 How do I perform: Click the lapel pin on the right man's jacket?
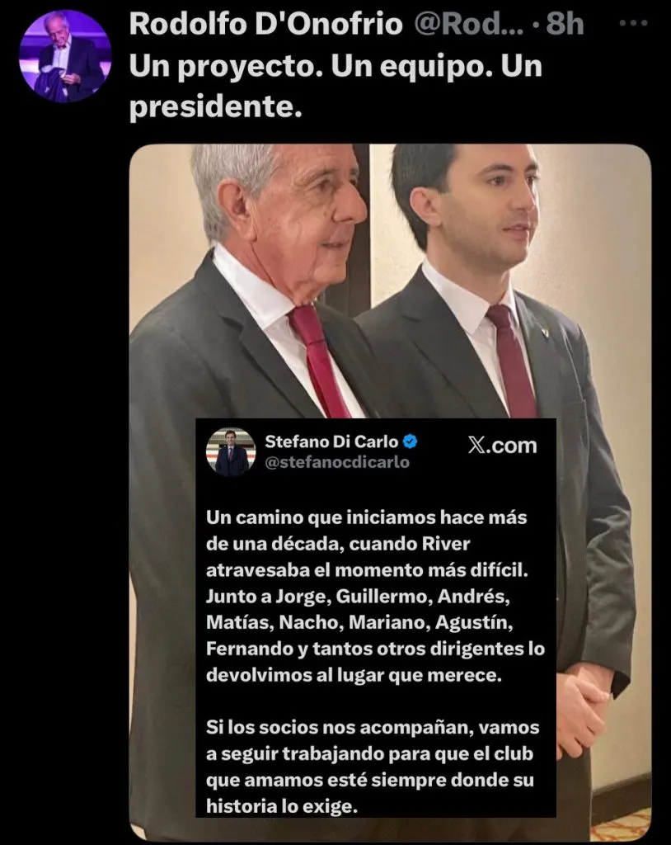coord(545,332)
